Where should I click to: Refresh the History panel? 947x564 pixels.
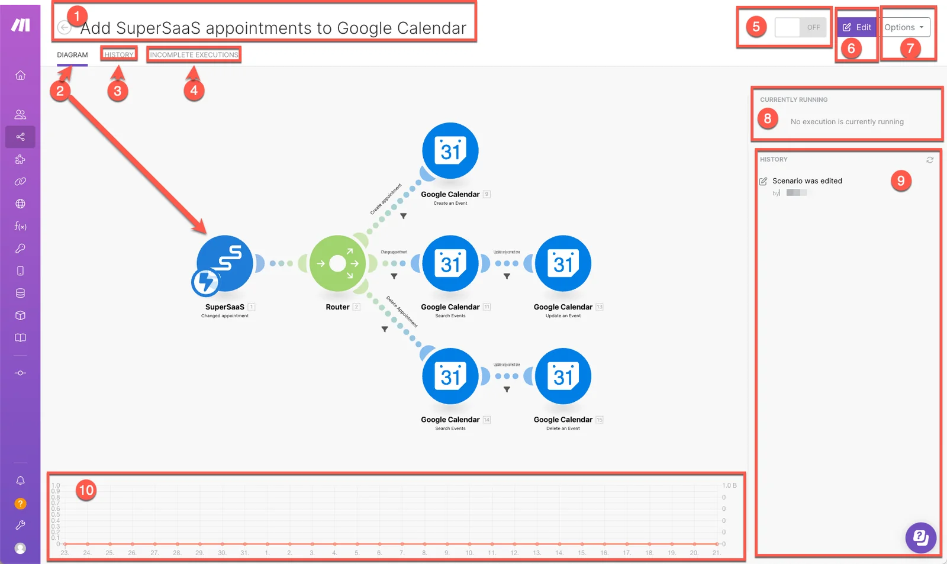point(930,160)
